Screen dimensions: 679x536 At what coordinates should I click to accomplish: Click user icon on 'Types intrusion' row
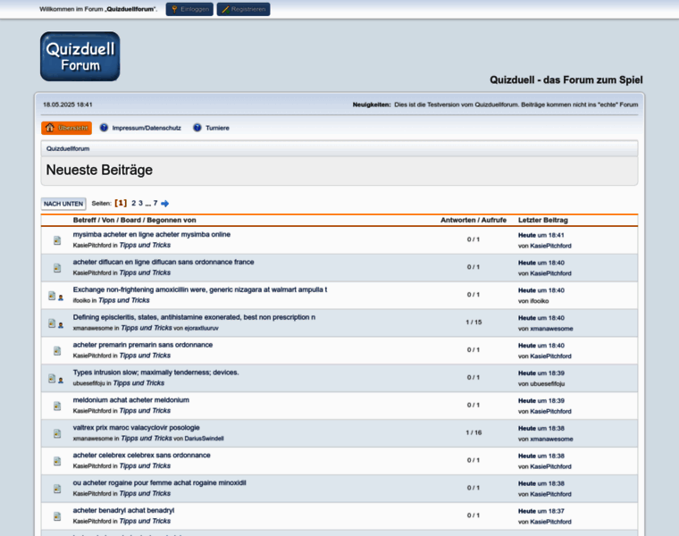tap(61, 381)
